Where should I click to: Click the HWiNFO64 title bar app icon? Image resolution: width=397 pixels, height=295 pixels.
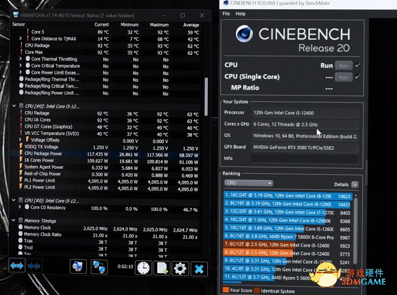coord(16,14)
